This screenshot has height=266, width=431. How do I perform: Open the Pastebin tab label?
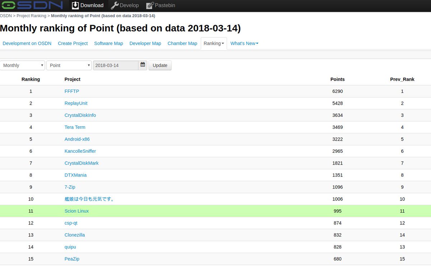coord(165,5)
